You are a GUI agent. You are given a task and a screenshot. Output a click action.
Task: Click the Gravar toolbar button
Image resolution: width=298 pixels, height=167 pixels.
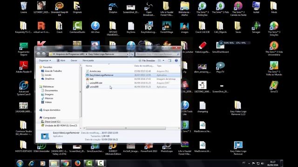coord(74,60)
